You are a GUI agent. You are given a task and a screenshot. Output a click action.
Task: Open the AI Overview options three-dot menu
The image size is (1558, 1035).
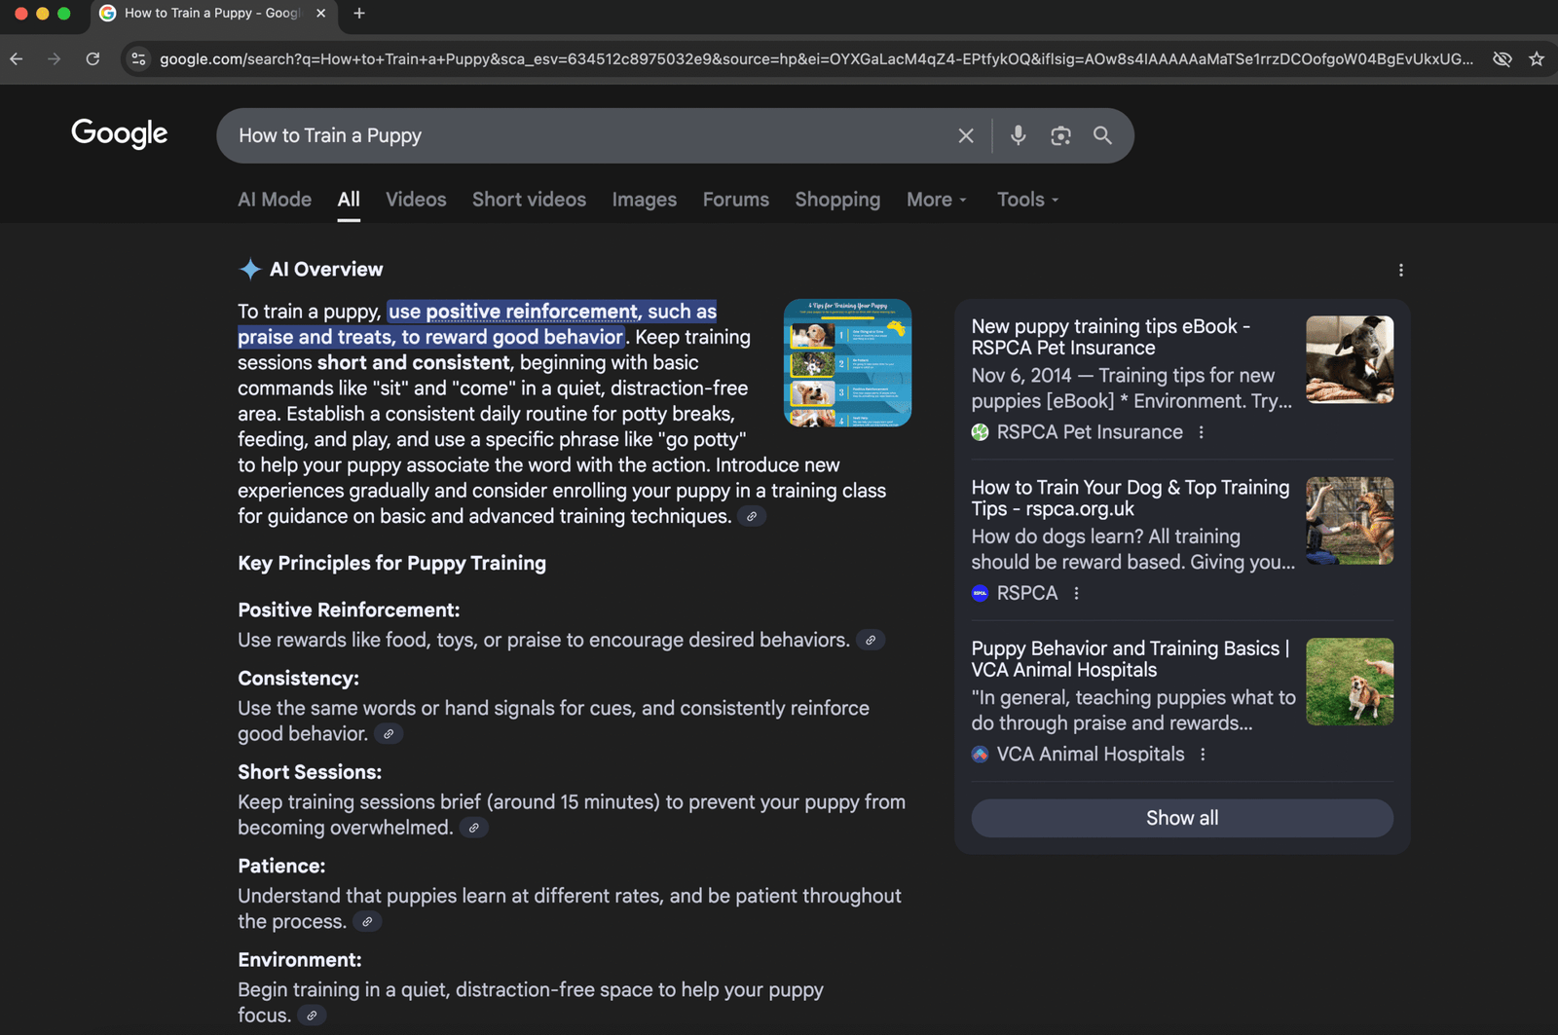[1401, 270]
